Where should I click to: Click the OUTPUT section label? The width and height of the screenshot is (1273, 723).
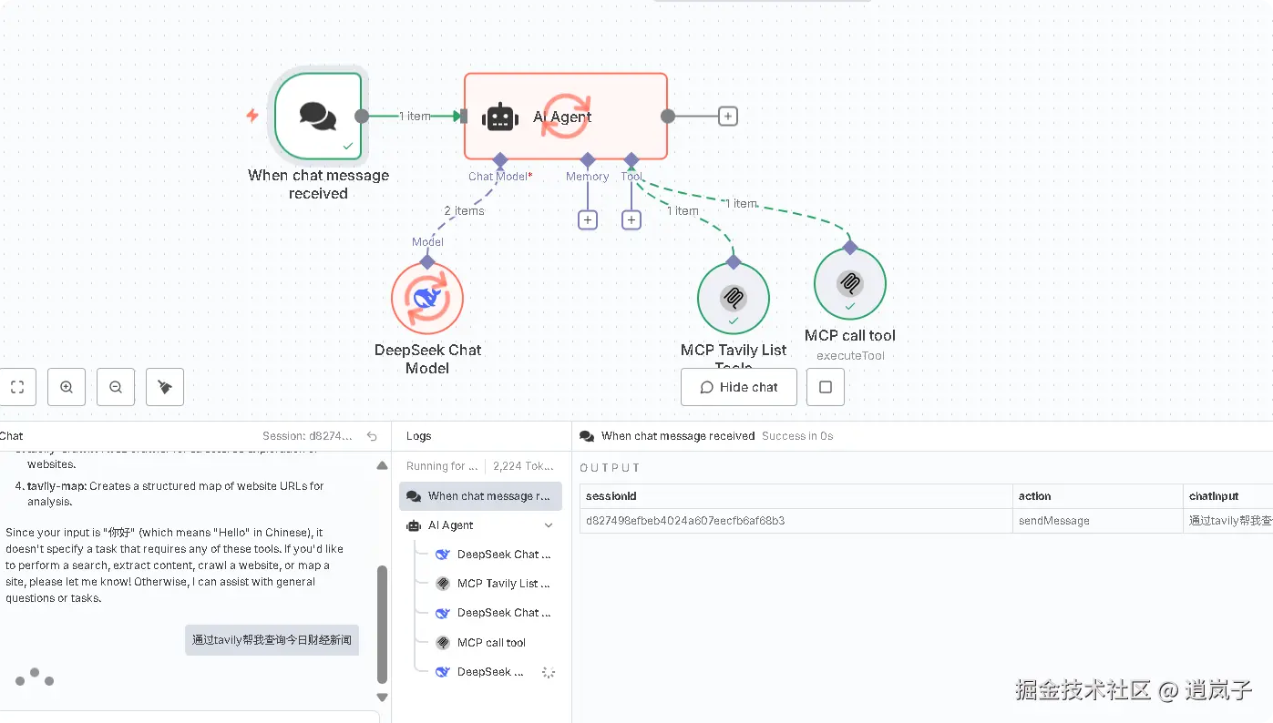tap(611, 468)
